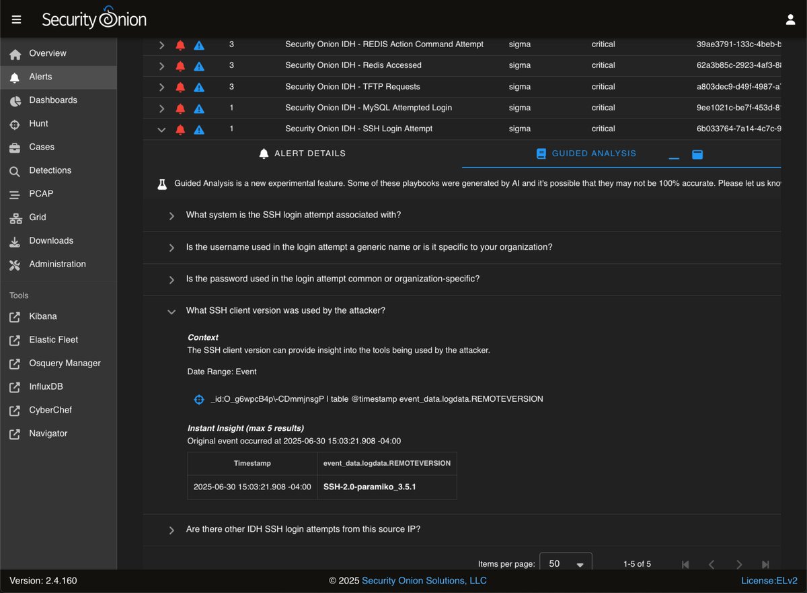Click the Security Onion IDH - SSH Login Attempt name
This screenshot has width=807, height=593.
[x=359, y=129]
